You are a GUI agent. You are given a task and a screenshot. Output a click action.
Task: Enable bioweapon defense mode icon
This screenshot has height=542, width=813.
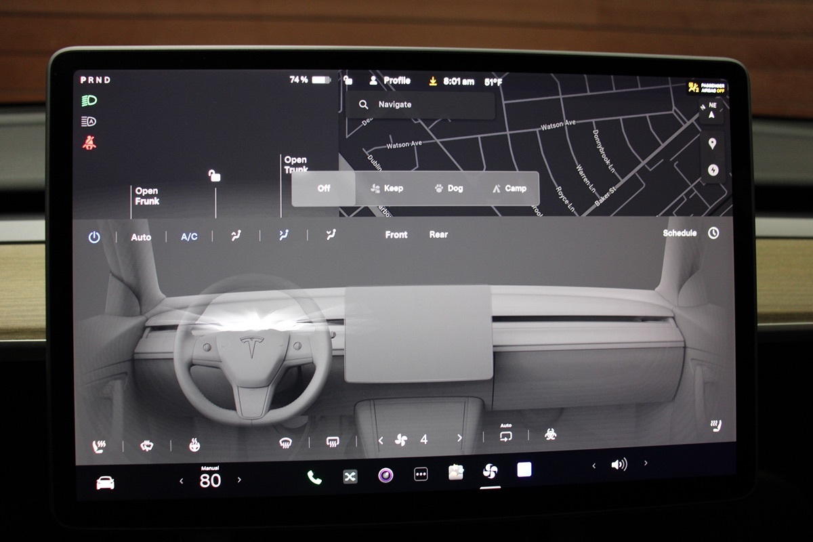(551, 434)
